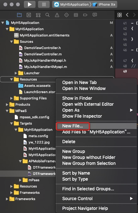Click line number 49 in gutter

click(x=125, y=71)
